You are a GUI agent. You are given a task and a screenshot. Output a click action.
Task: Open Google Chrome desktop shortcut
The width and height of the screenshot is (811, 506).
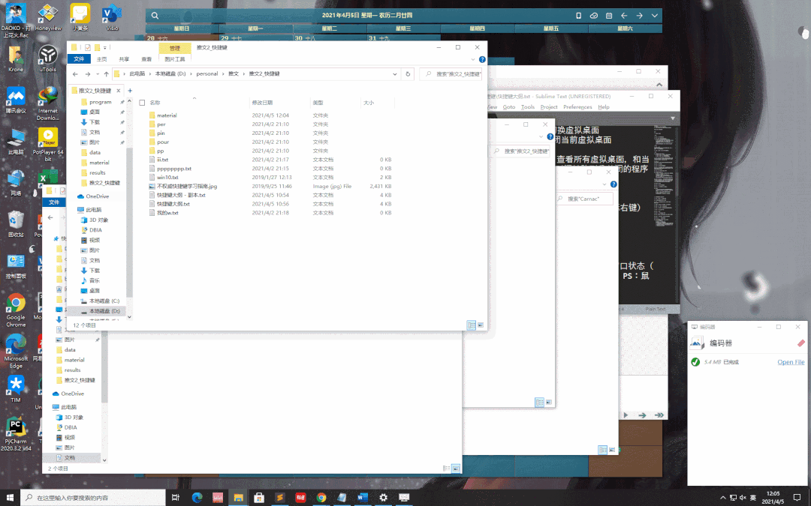click(16, 310)
